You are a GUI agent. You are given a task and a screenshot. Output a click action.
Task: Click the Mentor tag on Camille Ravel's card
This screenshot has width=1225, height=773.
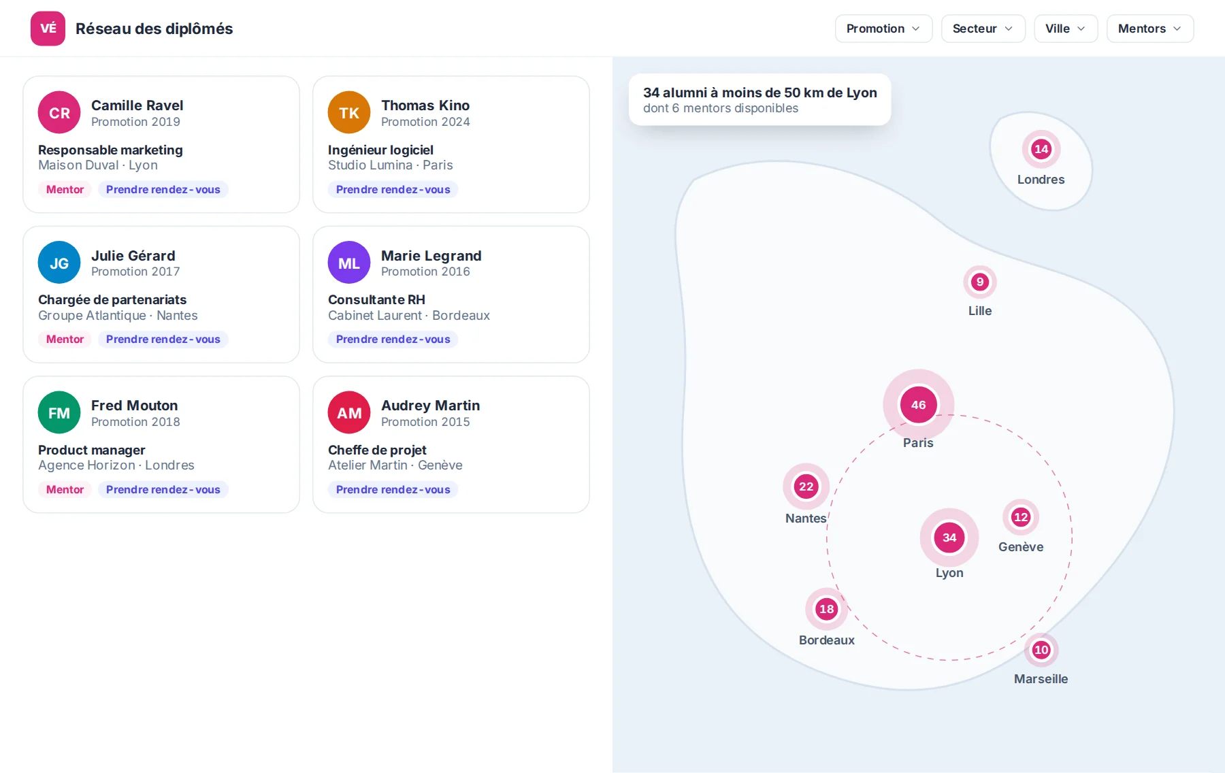65,189
